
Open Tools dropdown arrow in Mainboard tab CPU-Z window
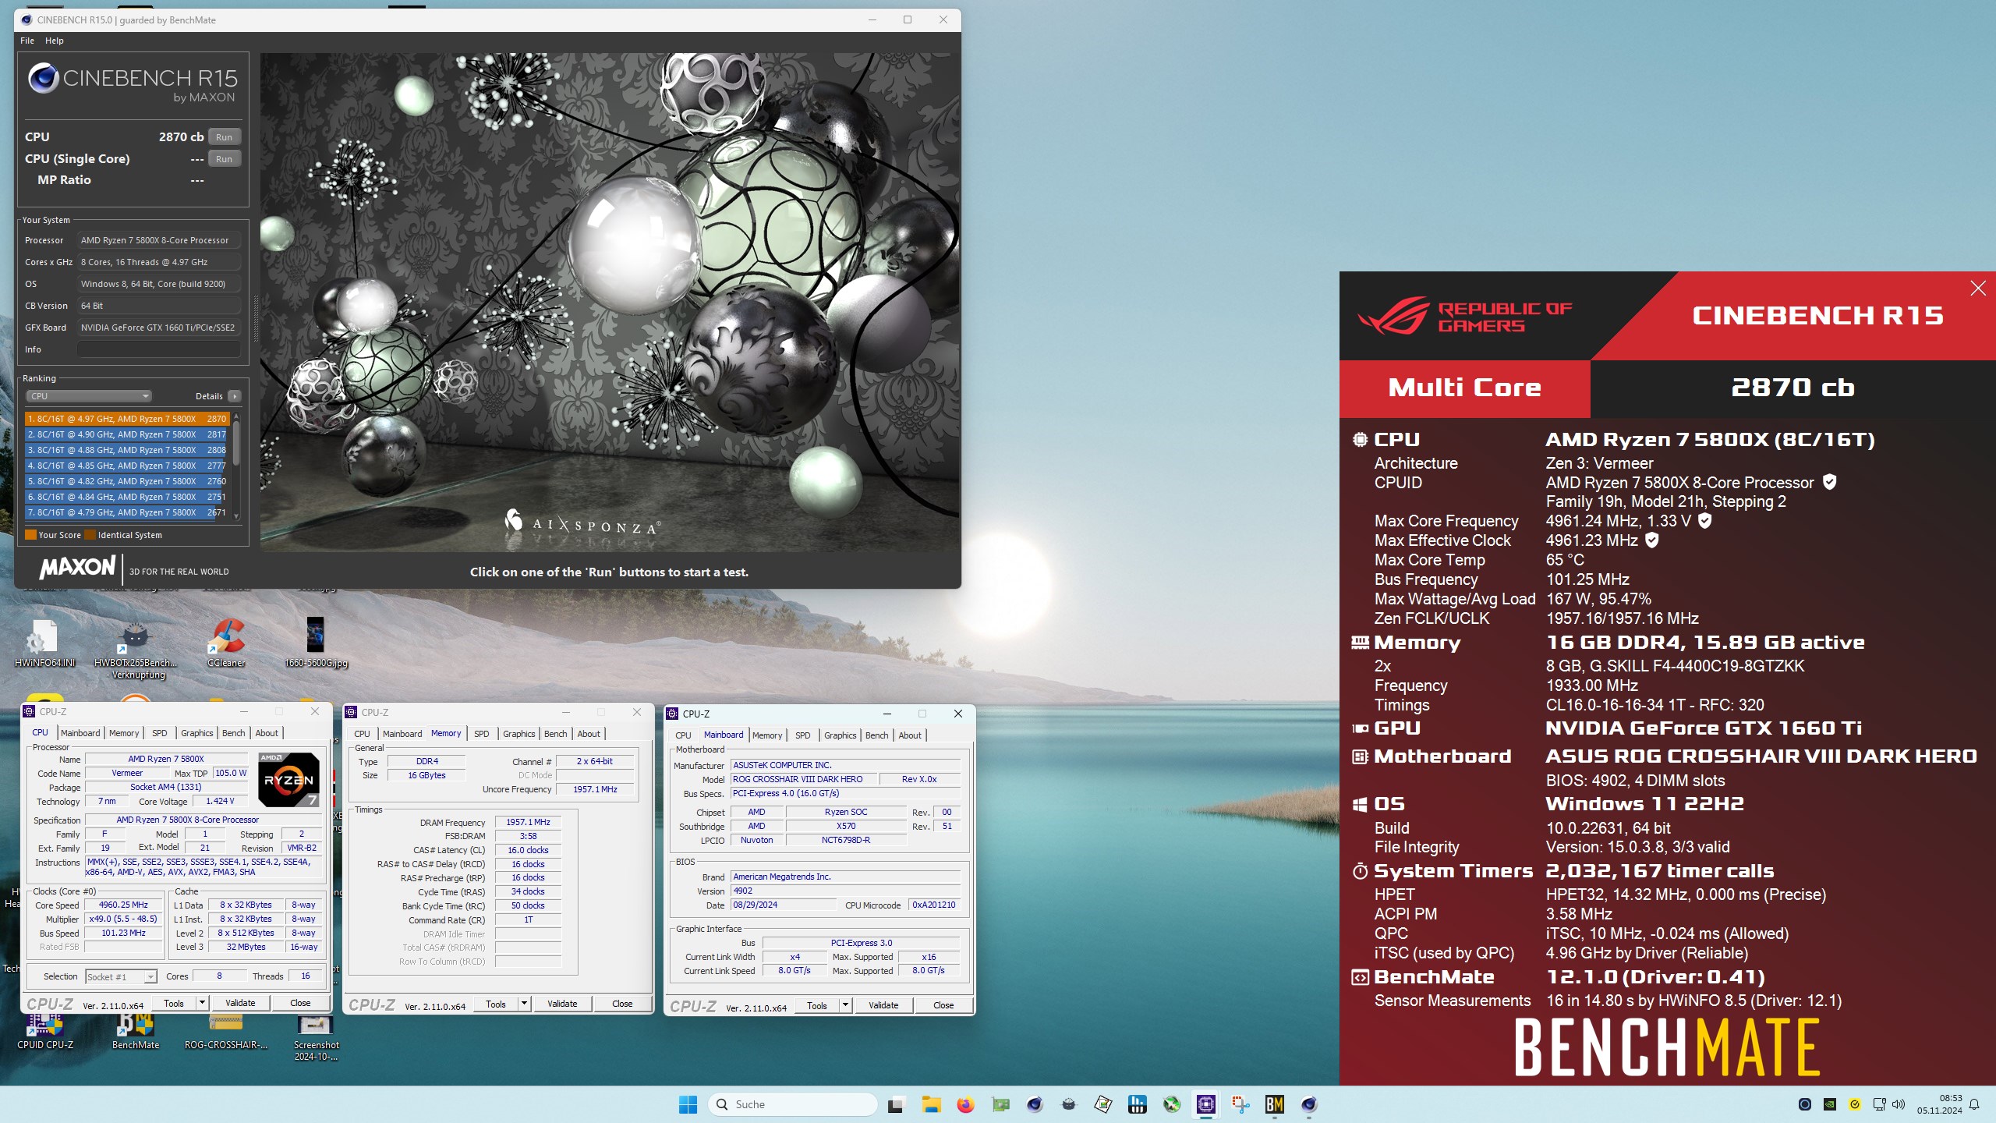[845, 1005]
